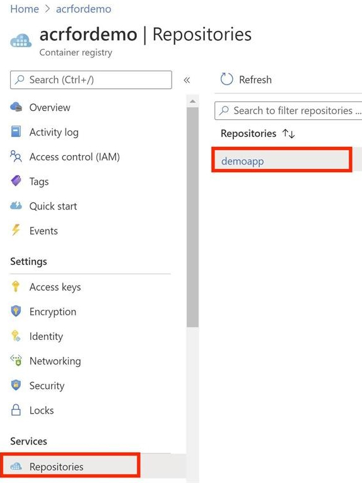
Task: Click the Access control (IAM) people icon
Action: pos(16,156)
